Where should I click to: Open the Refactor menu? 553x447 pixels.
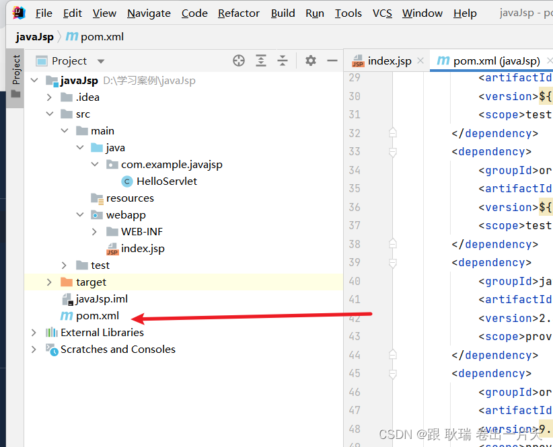click(x=238, y=13)
